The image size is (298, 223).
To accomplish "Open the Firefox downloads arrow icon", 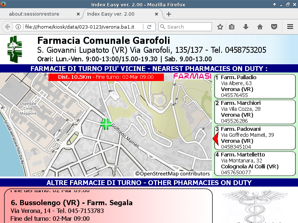I will tap(246, 27).
